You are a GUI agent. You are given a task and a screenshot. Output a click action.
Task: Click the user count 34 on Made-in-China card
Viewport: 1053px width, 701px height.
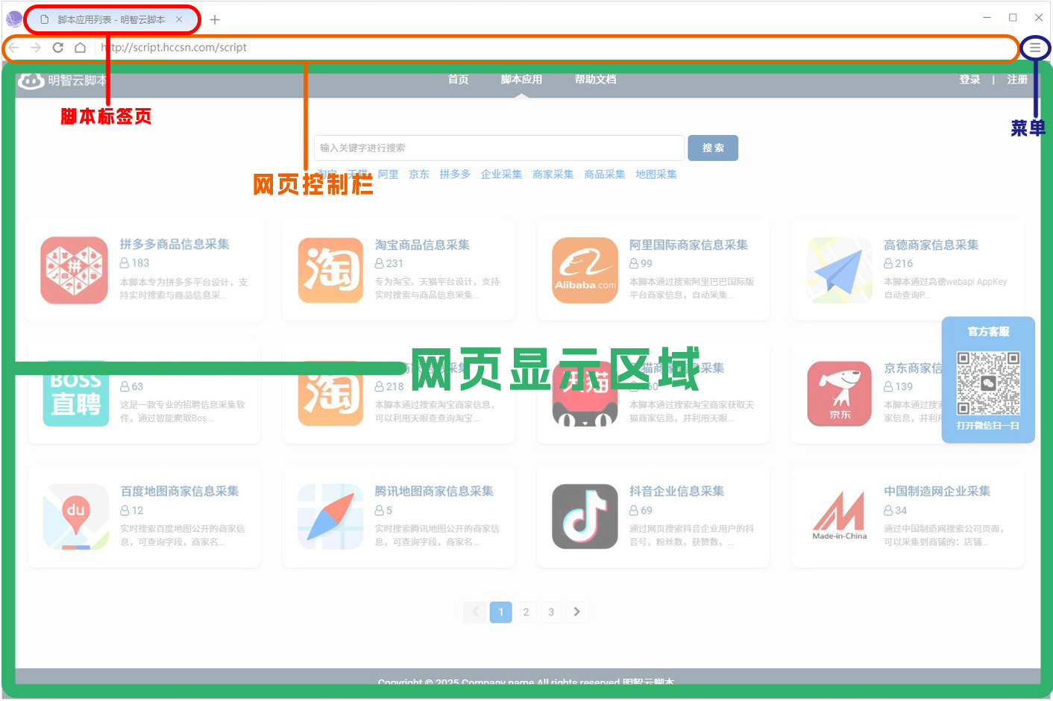point(896,511)
